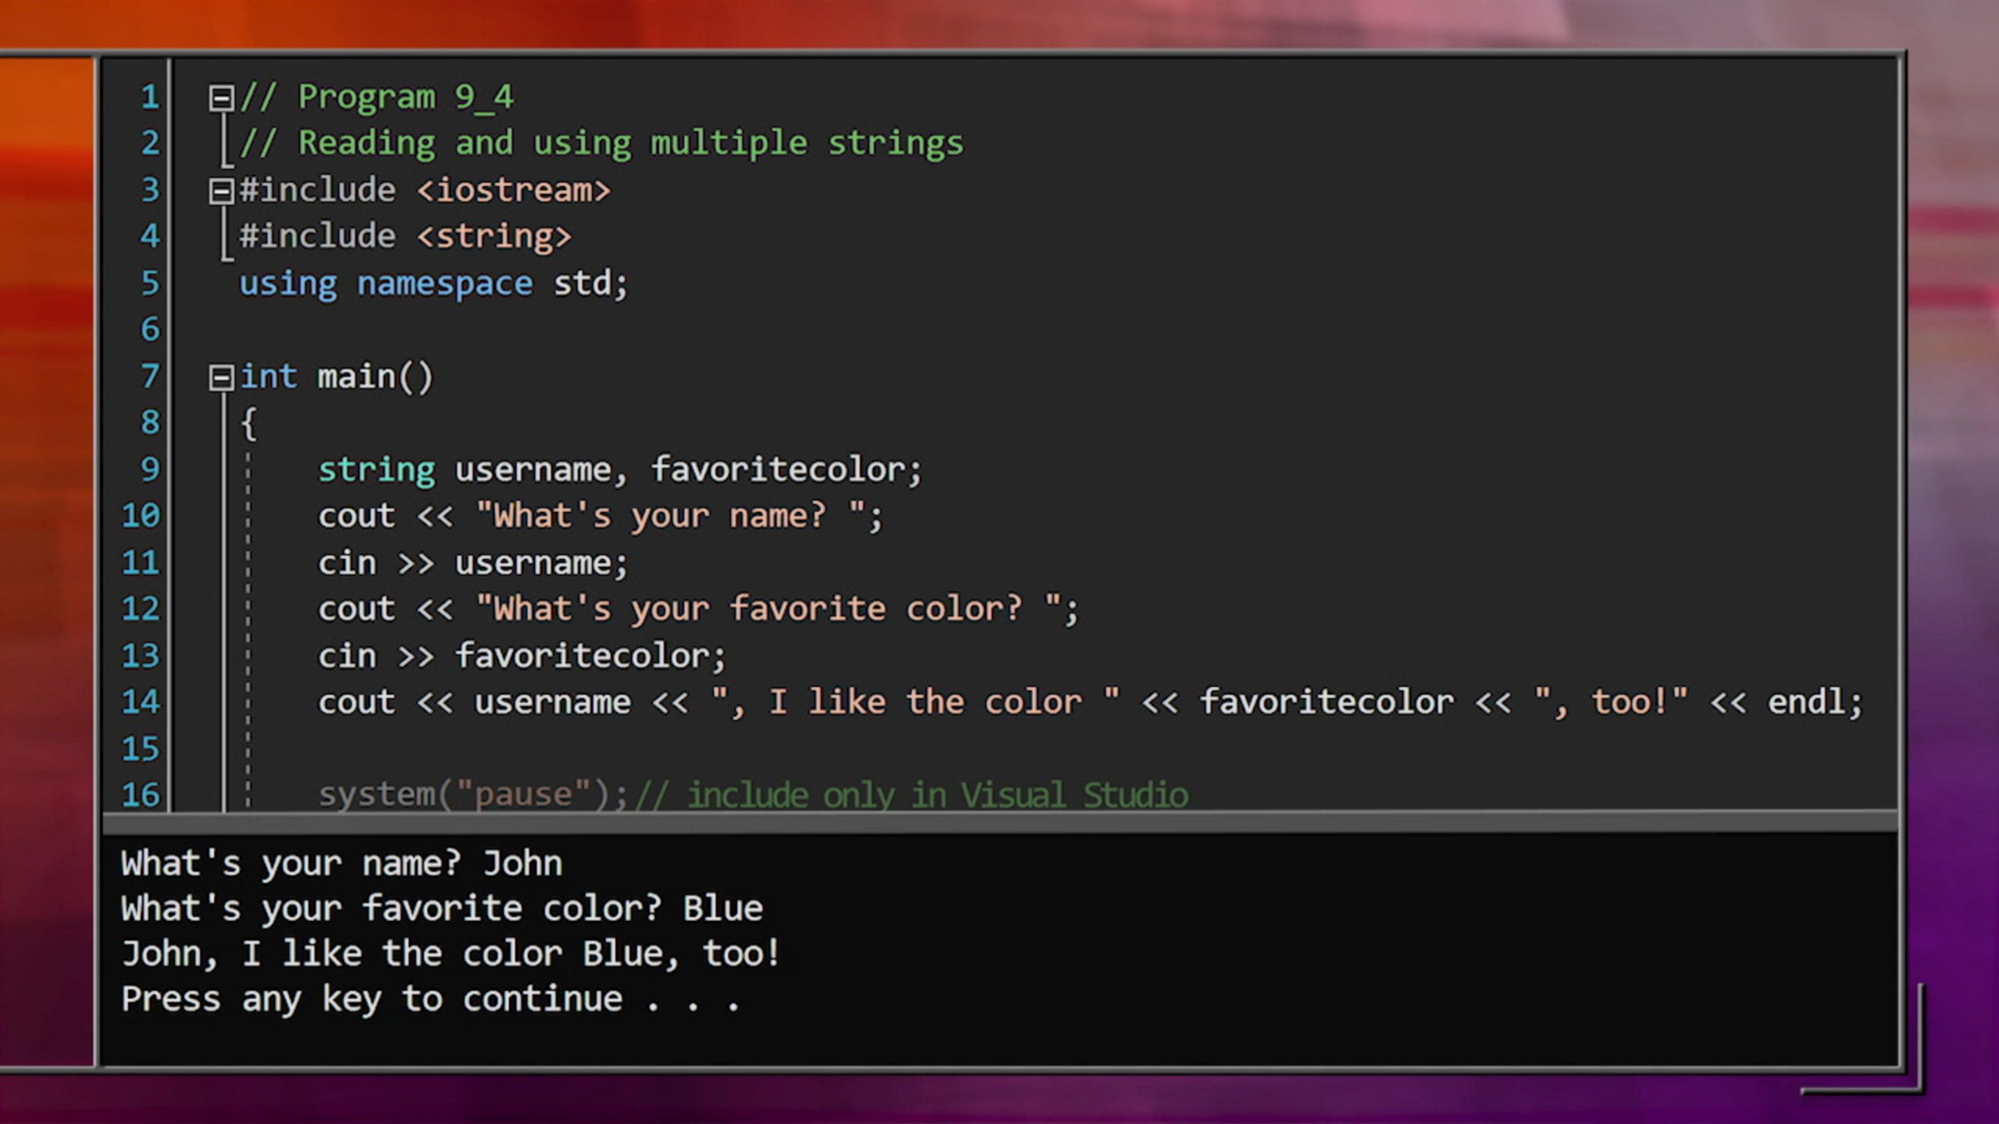Click 'cin >> username;' on line 11
This screenshot has width=1999, height=1124.
click(472, 564)
